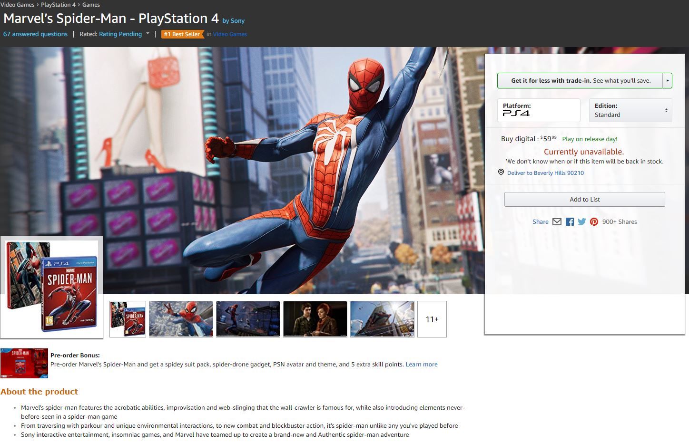The image size is (689, 442).
Task: Click the pre-order bonus promo image
Action: pyautogui.click(x=24, y=363)
